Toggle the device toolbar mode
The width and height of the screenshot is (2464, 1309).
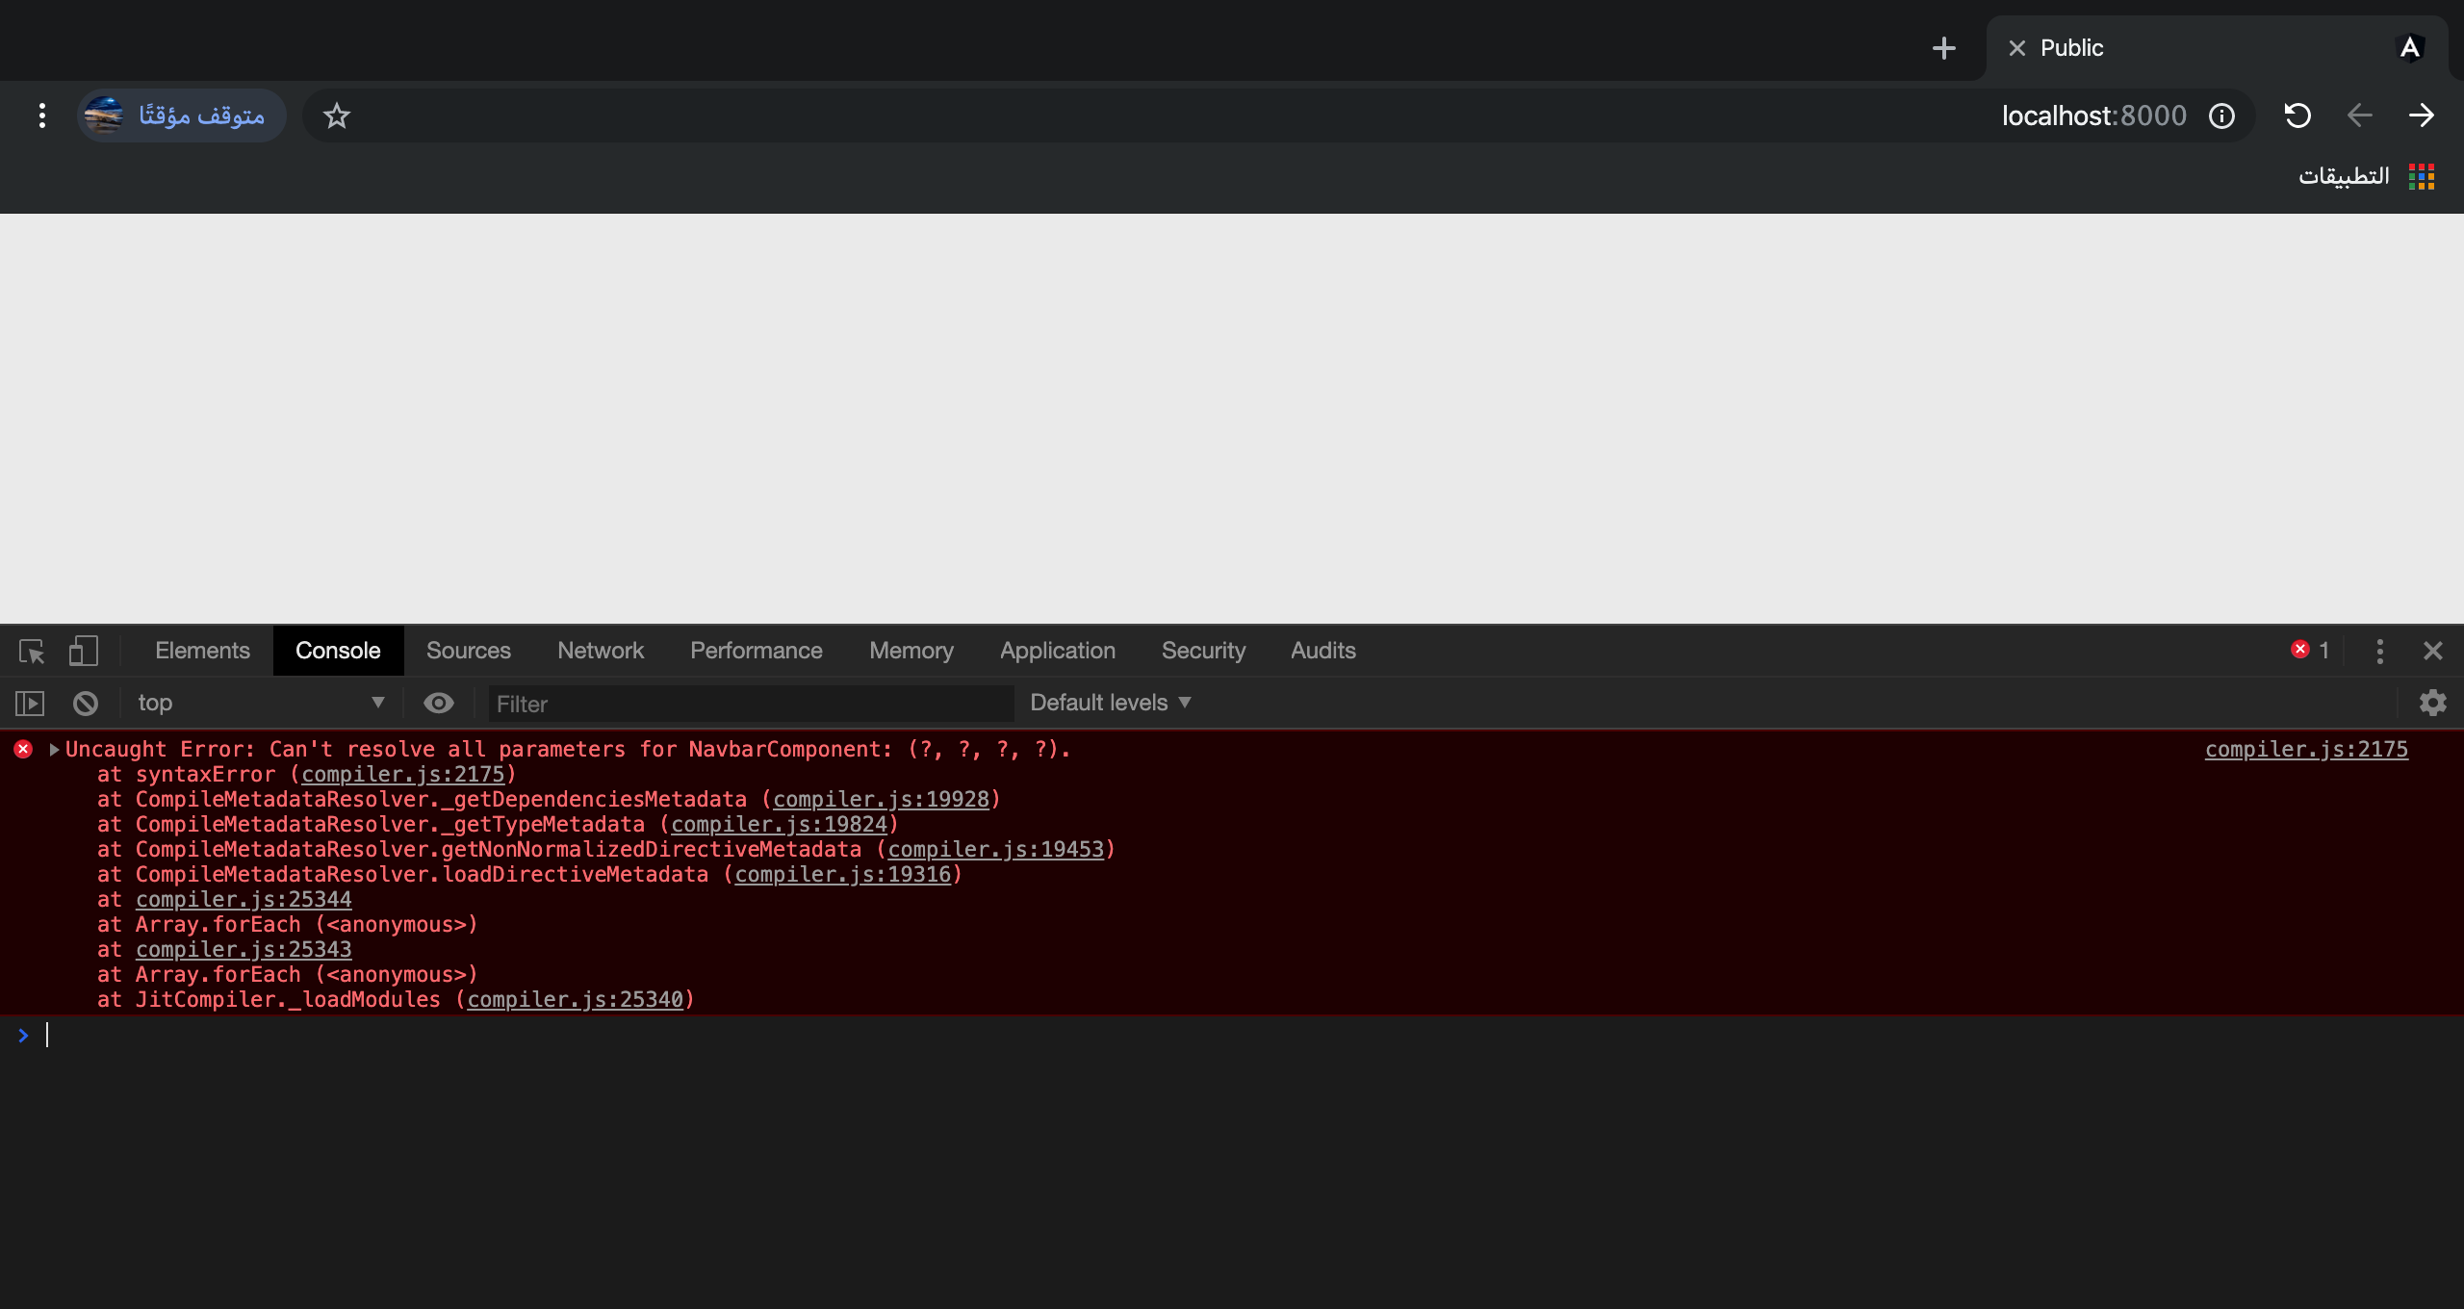tap(84, 651)
